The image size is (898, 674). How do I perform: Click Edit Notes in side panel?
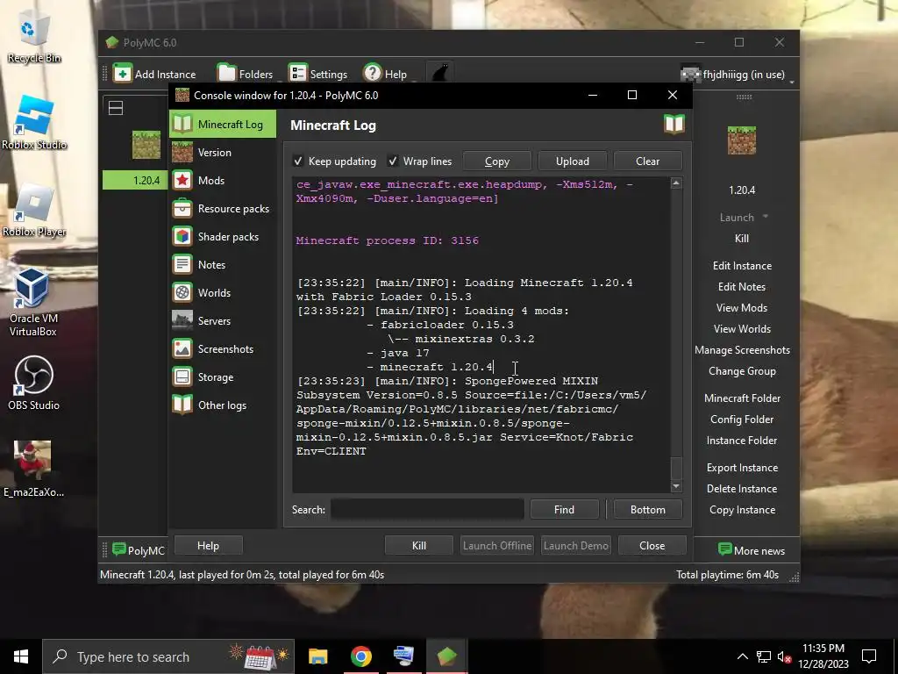742,287
